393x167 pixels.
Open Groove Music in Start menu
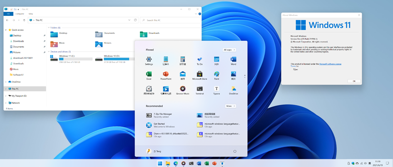coord(183,90)
